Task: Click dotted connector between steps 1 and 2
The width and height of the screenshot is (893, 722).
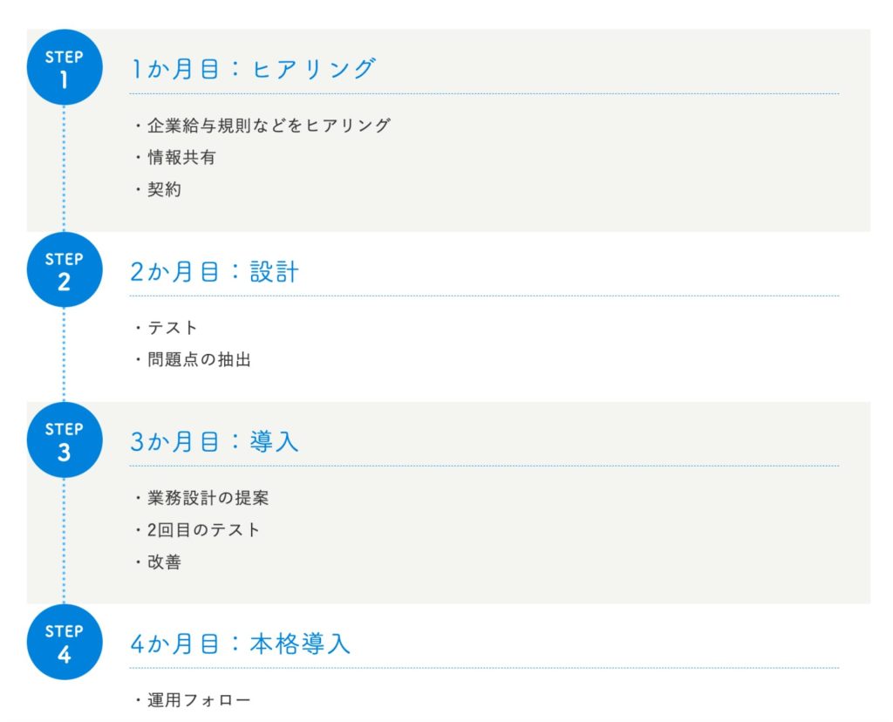Action: coord(64,168)
